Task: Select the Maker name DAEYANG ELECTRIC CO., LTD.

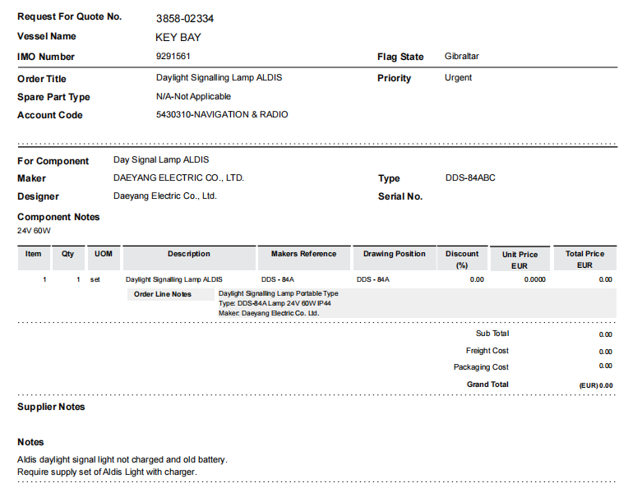Action: (x=178, y=178)
